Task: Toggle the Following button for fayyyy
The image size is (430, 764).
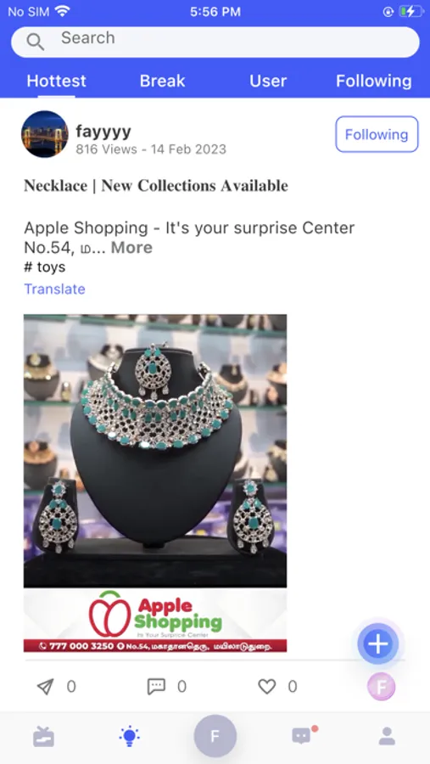Action: tap(377, 134)
